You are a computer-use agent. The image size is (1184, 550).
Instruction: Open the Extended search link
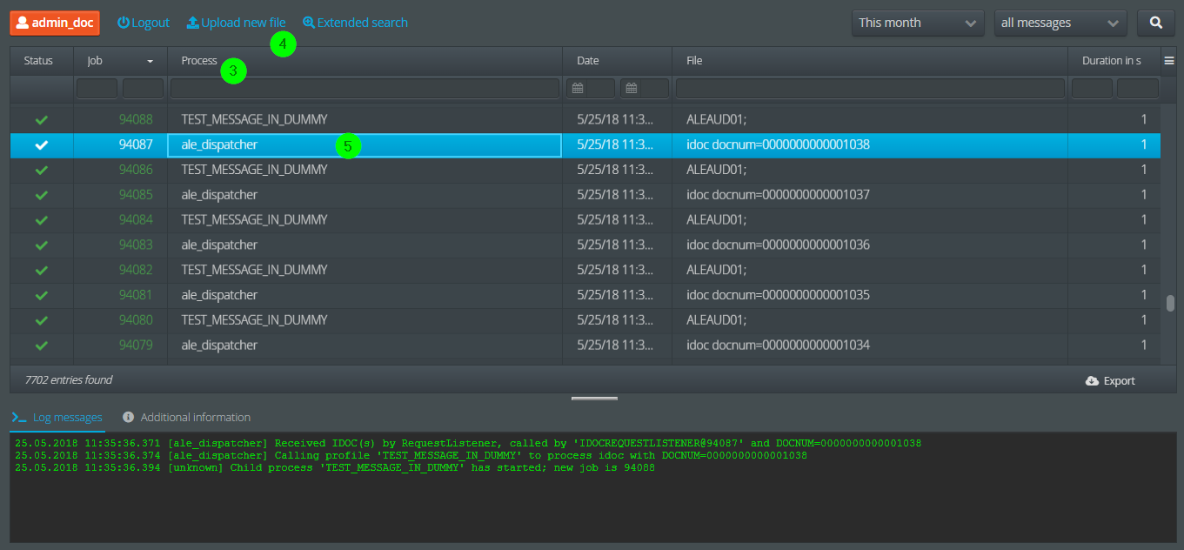click(355, 23)
